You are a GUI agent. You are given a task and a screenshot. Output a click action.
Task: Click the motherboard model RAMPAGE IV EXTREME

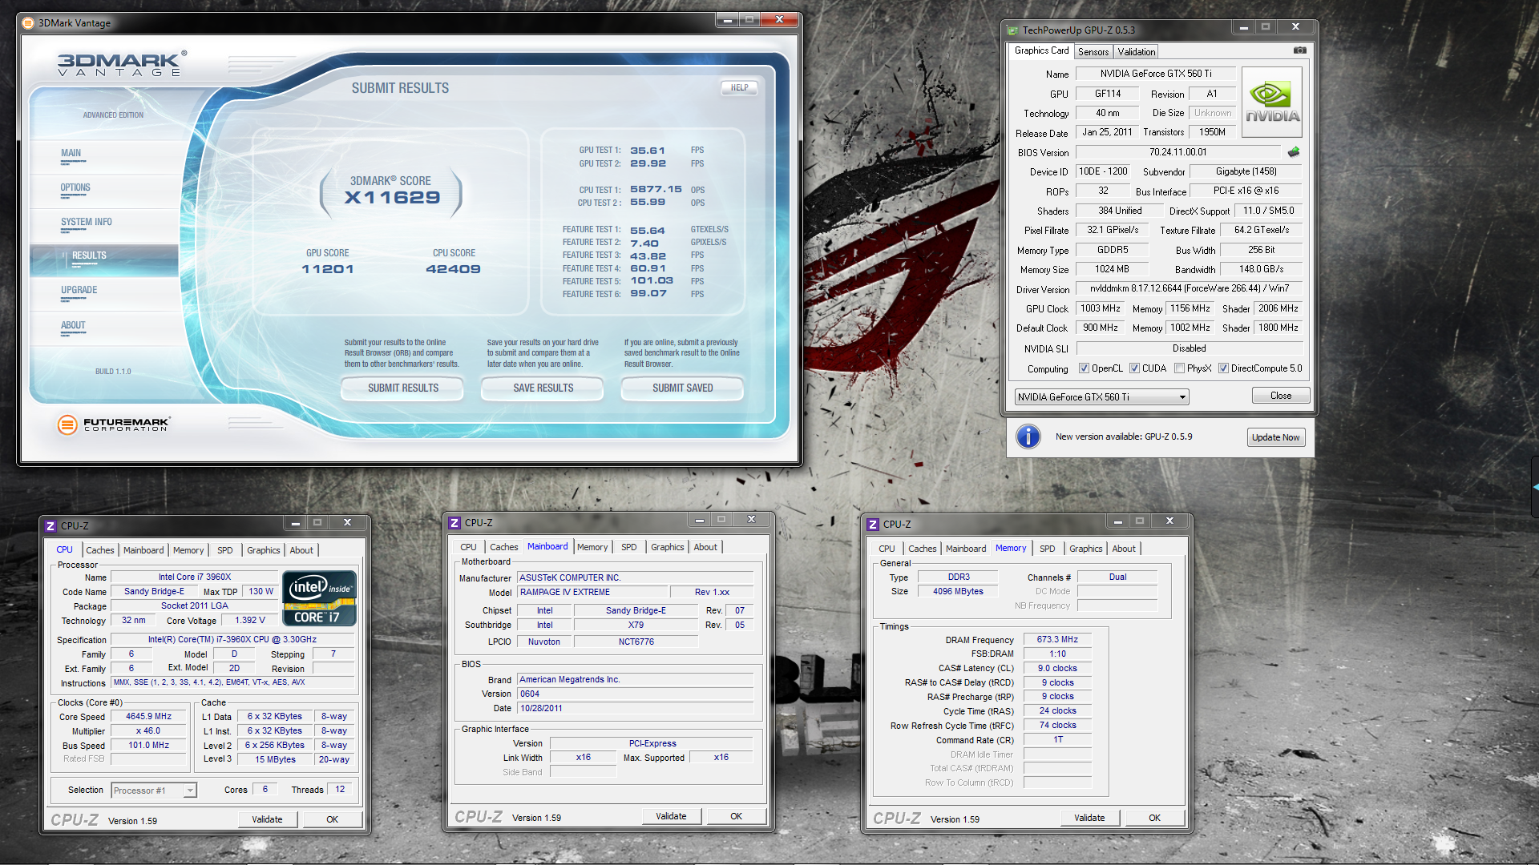click(594, 593)
